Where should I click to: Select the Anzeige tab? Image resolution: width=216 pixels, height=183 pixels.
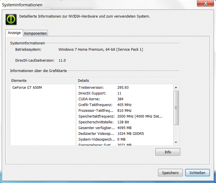tap(14, 33)
